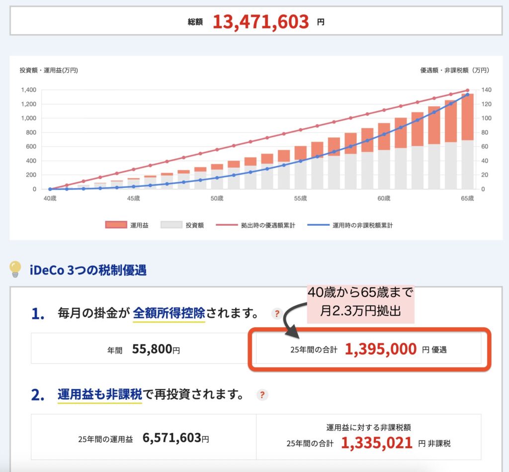Screen dimensions: 509x472
Task: Select the 1,335,021 円 非課税 amount
Action: [376, 443]
